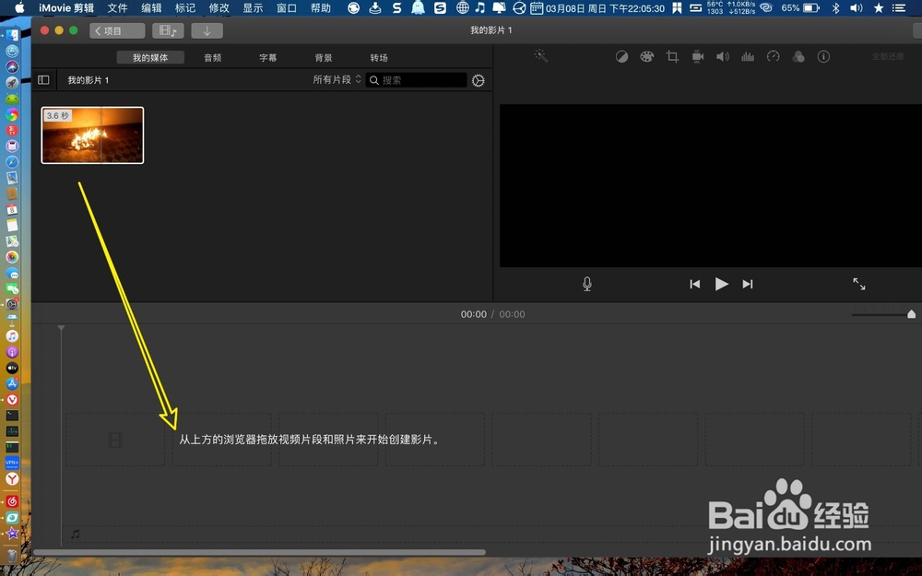Expand the 所有片段 clip filter dropdown
Screen dimensions: 922x576
tap(337, 79)
